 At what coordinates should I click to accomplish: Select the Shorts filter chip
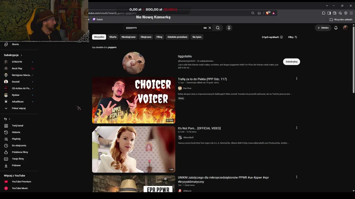(113, 37)
